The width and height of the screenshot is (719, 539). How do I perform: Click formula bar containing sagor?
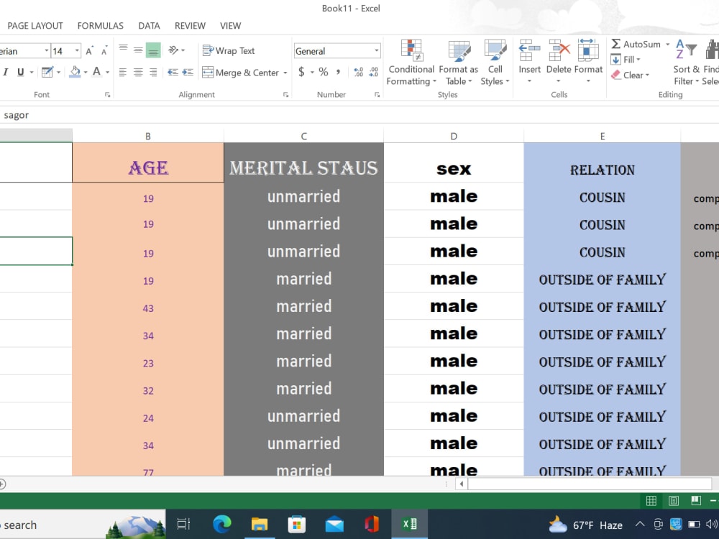pyautogui.click(x=359, y=115)
